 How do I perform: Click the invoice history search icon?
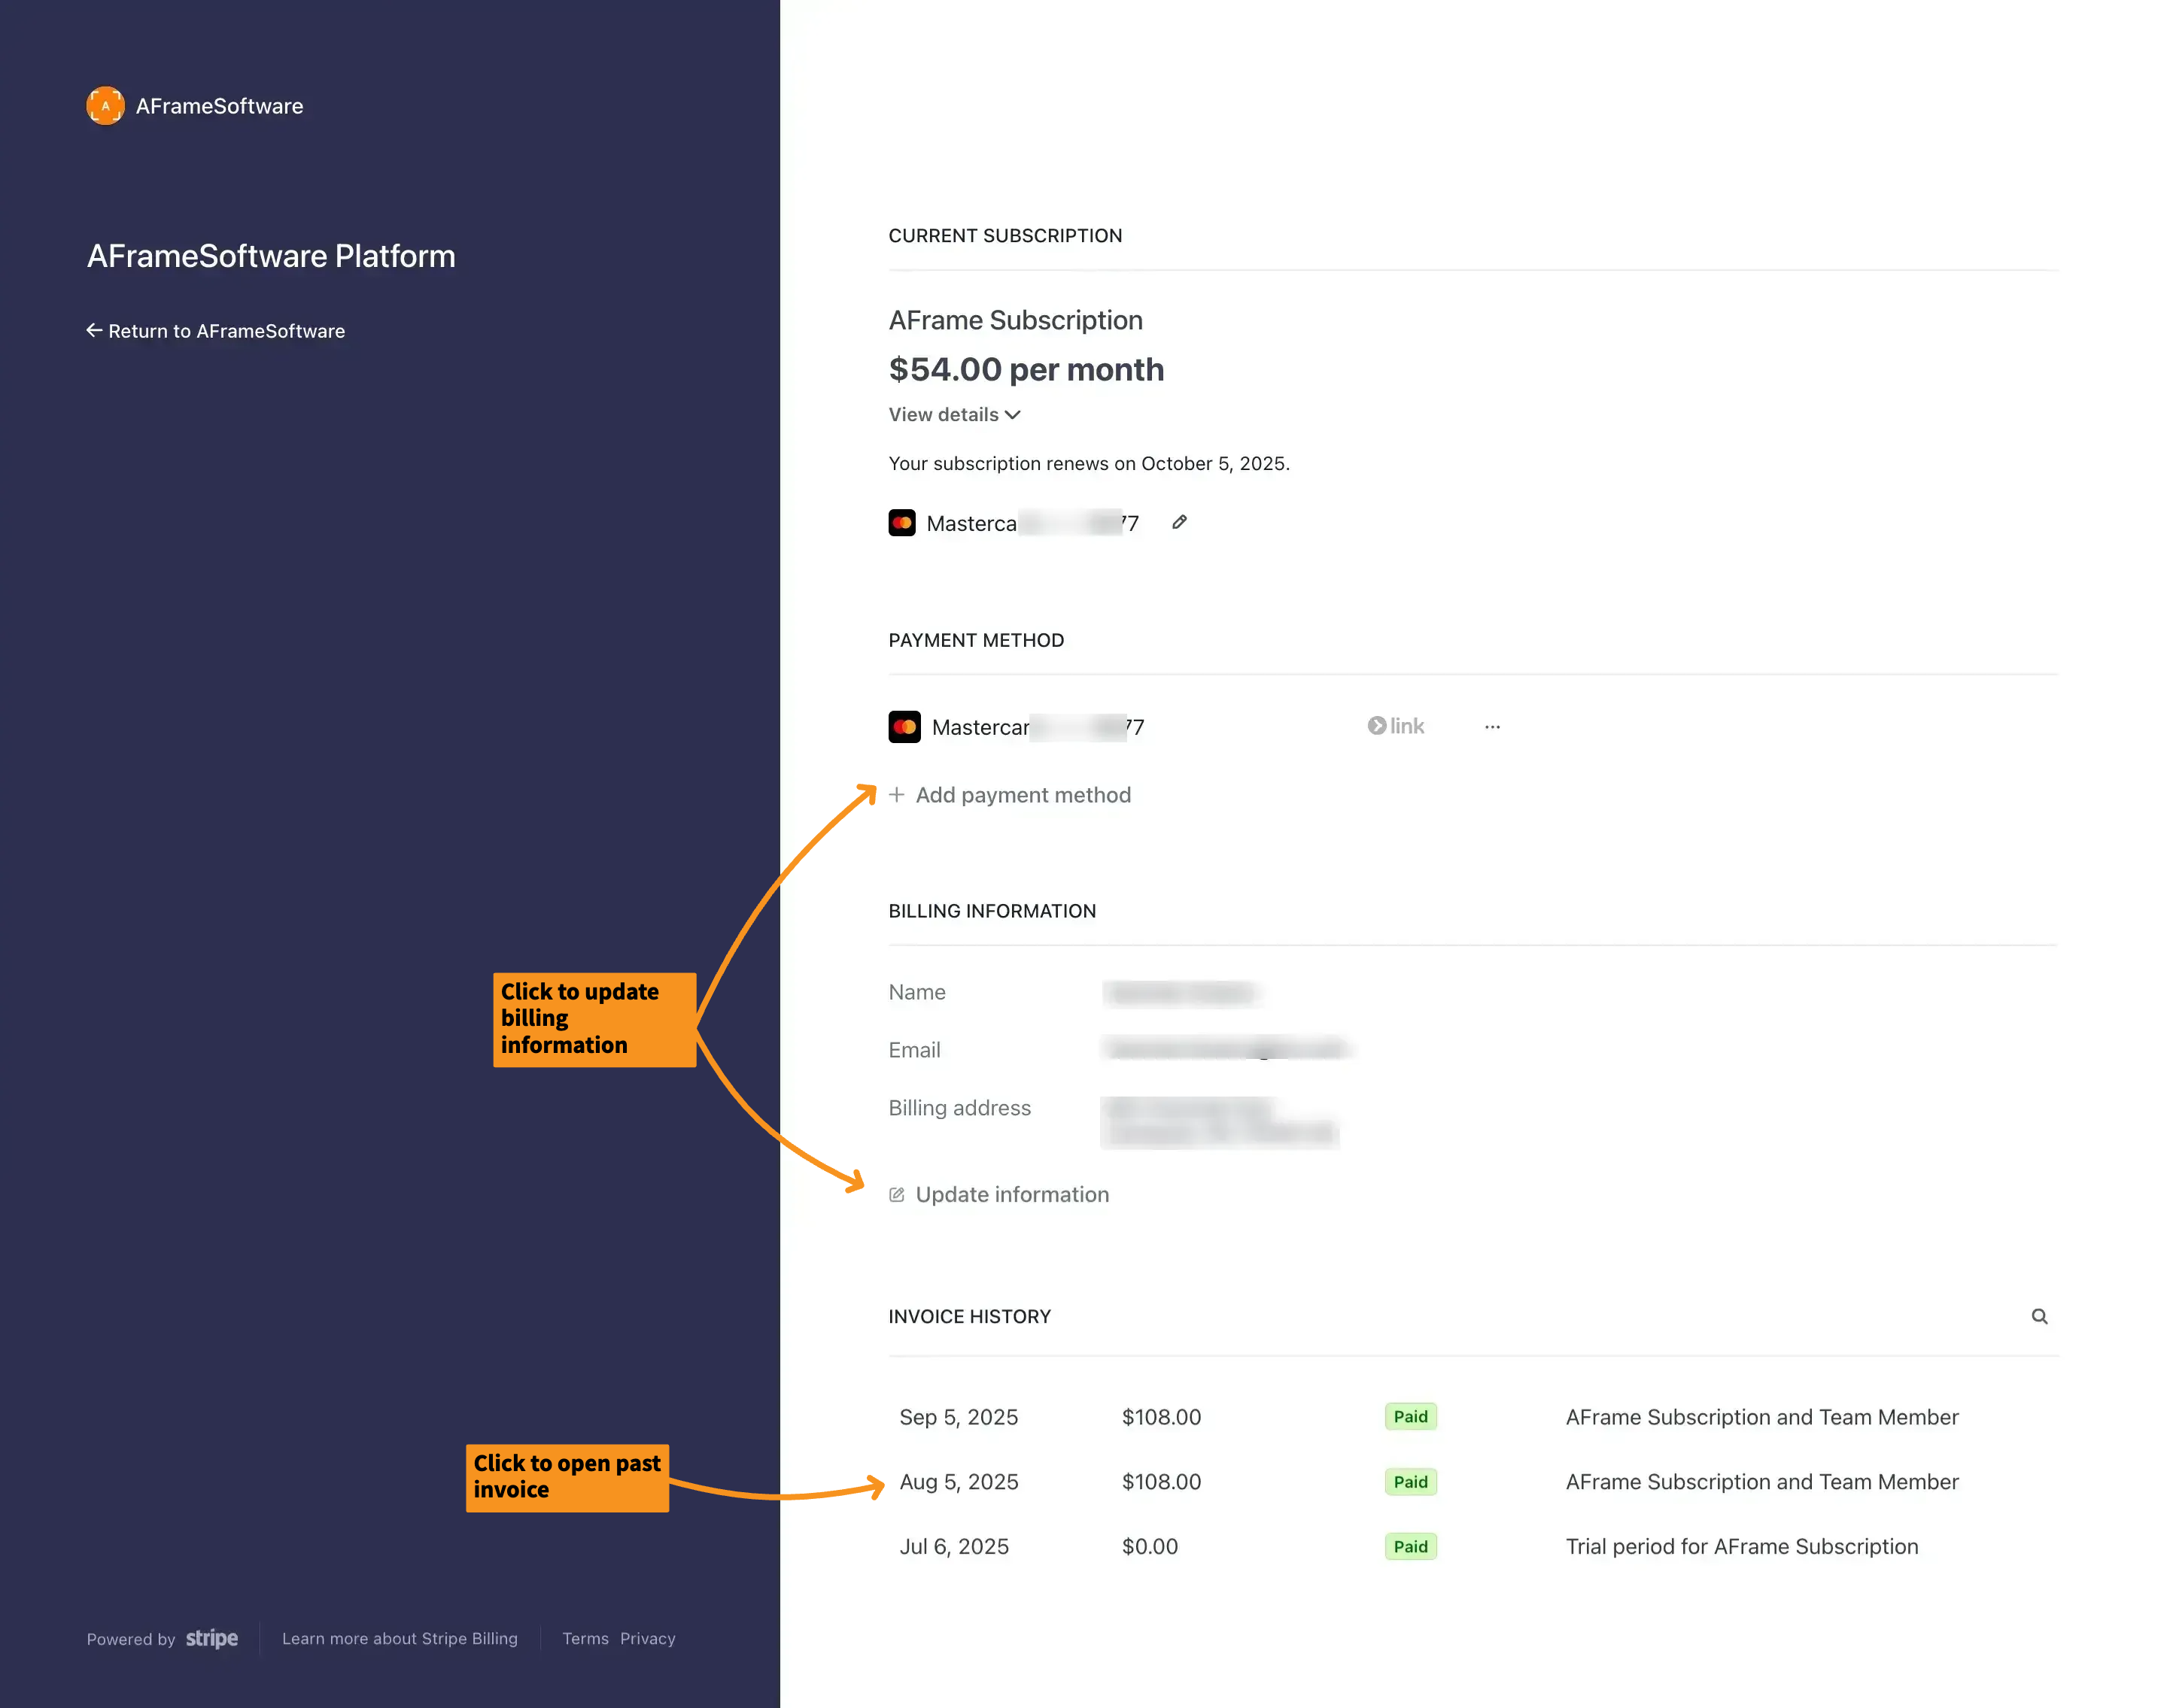2039,1316
